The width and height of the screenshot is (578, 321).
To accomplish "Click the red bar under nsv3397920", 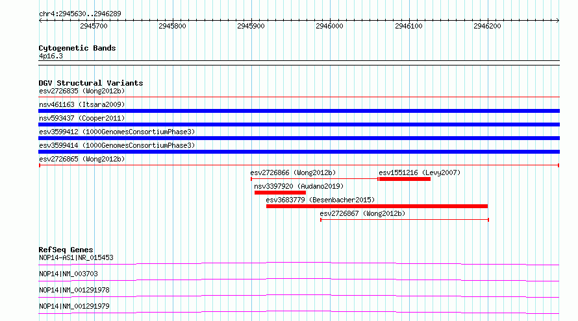I will click(280, 193).
